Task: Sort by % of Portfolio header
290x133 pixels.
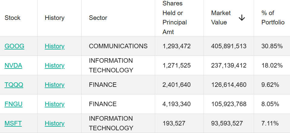Action: pos(273,18)
